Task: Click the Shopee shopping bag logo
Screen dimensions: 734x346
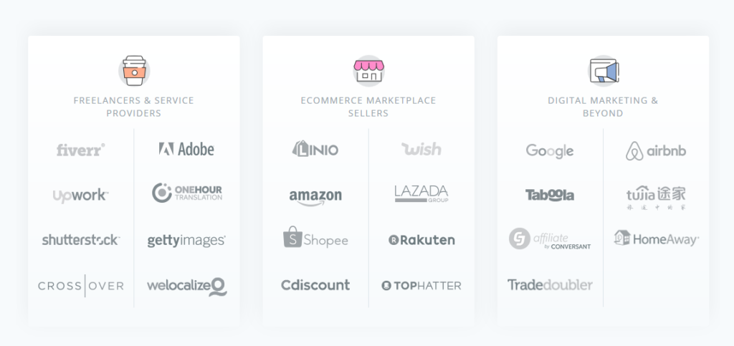Action: coord(315,238)
